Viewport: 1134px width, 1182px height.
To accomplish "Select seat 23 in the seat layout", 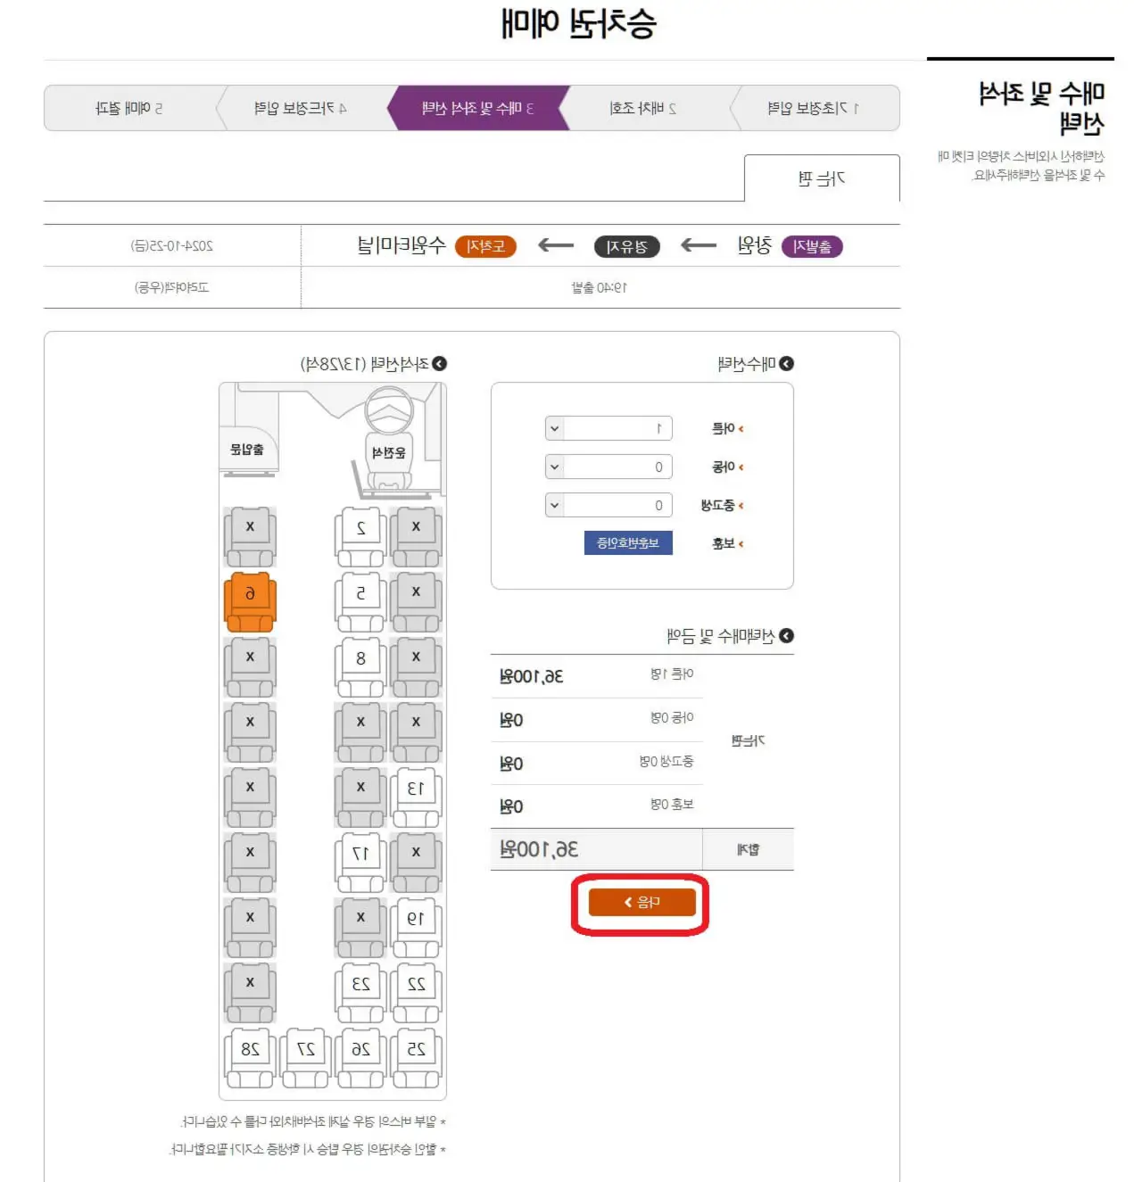I will click(360, 992).
